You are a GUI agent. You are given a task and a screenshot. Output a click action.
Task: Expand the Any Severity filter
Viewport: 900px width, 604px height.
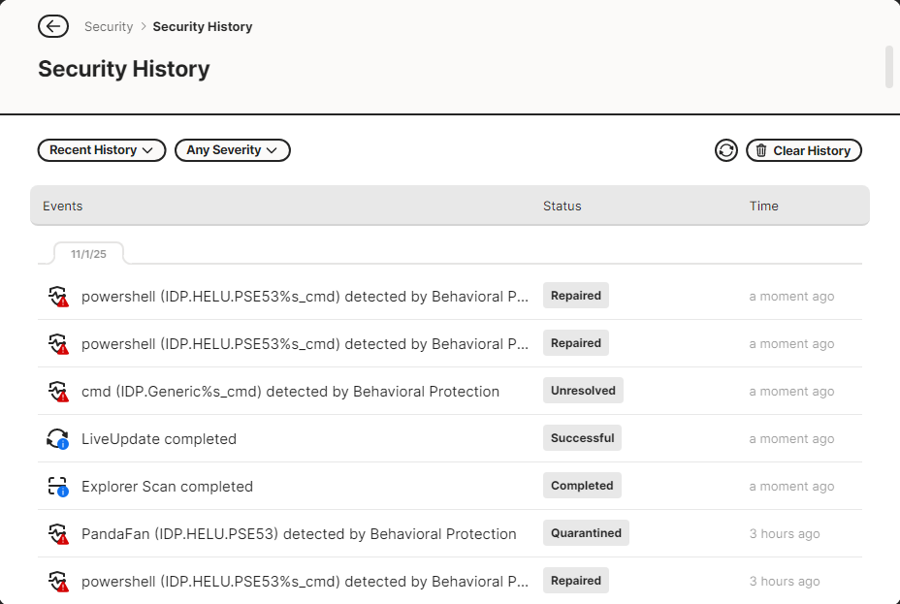(x=232, y=150)
